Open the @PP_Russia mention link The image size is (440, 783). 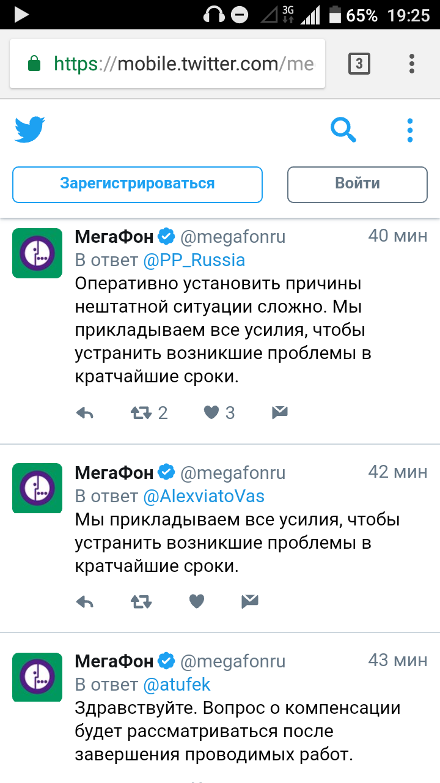(x=194, y=260)
